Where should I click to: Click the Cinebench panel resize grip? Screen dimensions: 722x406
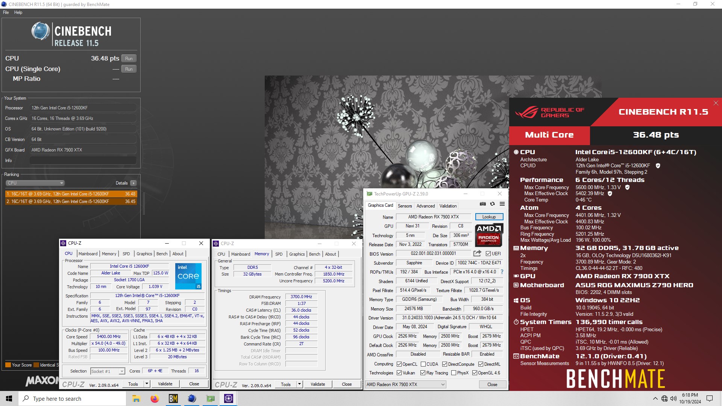coord(144,203)
